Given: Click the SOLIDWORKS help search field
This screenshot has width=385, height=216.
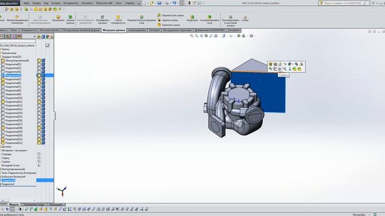Looking at the screenshot, I should click(x=342, y=3).
